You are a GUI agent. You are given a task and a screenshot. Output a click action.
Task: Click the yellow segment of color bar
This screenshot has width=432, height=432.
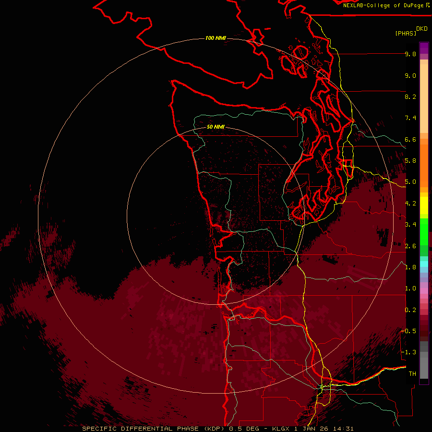424,205
